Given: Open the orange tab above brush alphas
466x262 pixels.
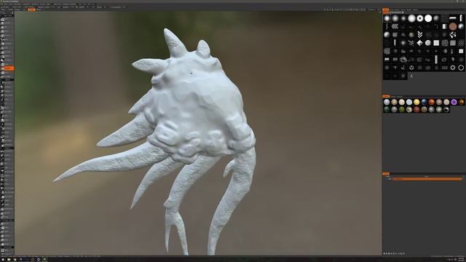Looking at the screenshot, I should [x=385, y=10].
